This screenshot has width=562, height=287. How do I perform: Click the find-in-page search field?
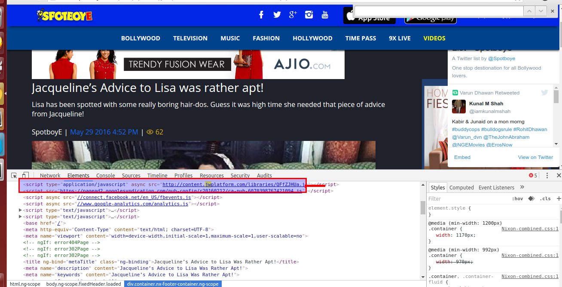coord(440,11)
